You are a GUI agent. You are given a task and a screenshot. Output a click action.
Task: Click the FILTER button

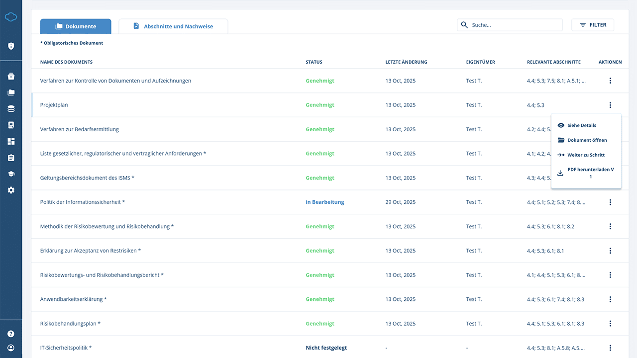pos(593,25)
